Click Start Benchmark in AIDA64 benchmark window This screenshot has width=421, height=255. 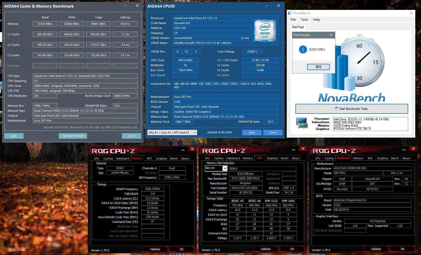[73, 136]
